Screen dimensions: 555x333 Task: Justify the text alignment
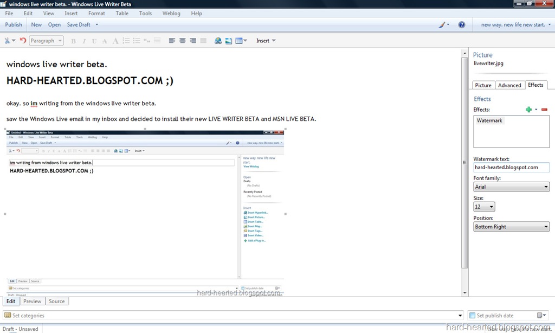[x=203, y=41]
